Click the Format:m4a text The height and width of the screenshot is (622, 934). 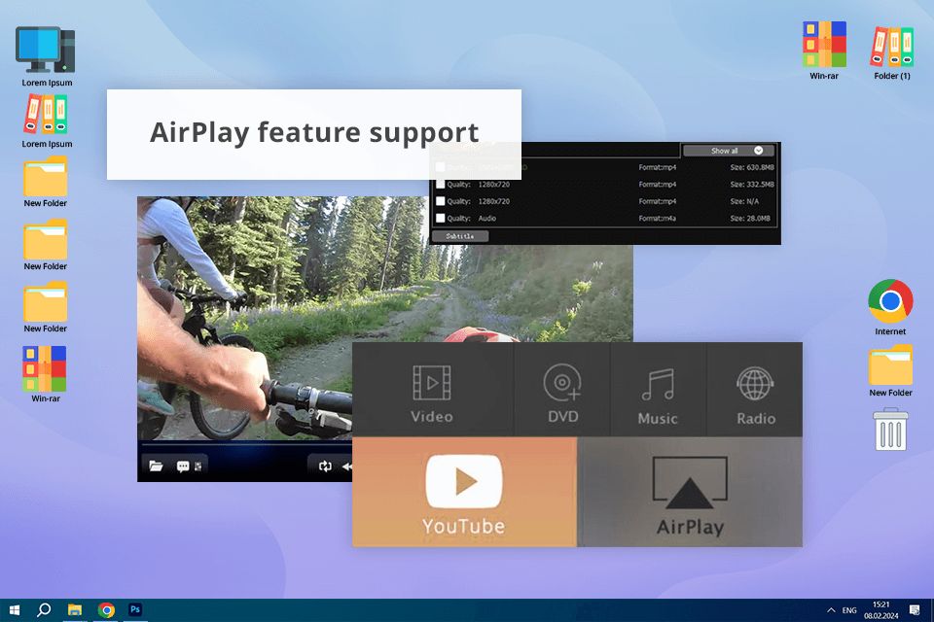[x=657, y=219]
